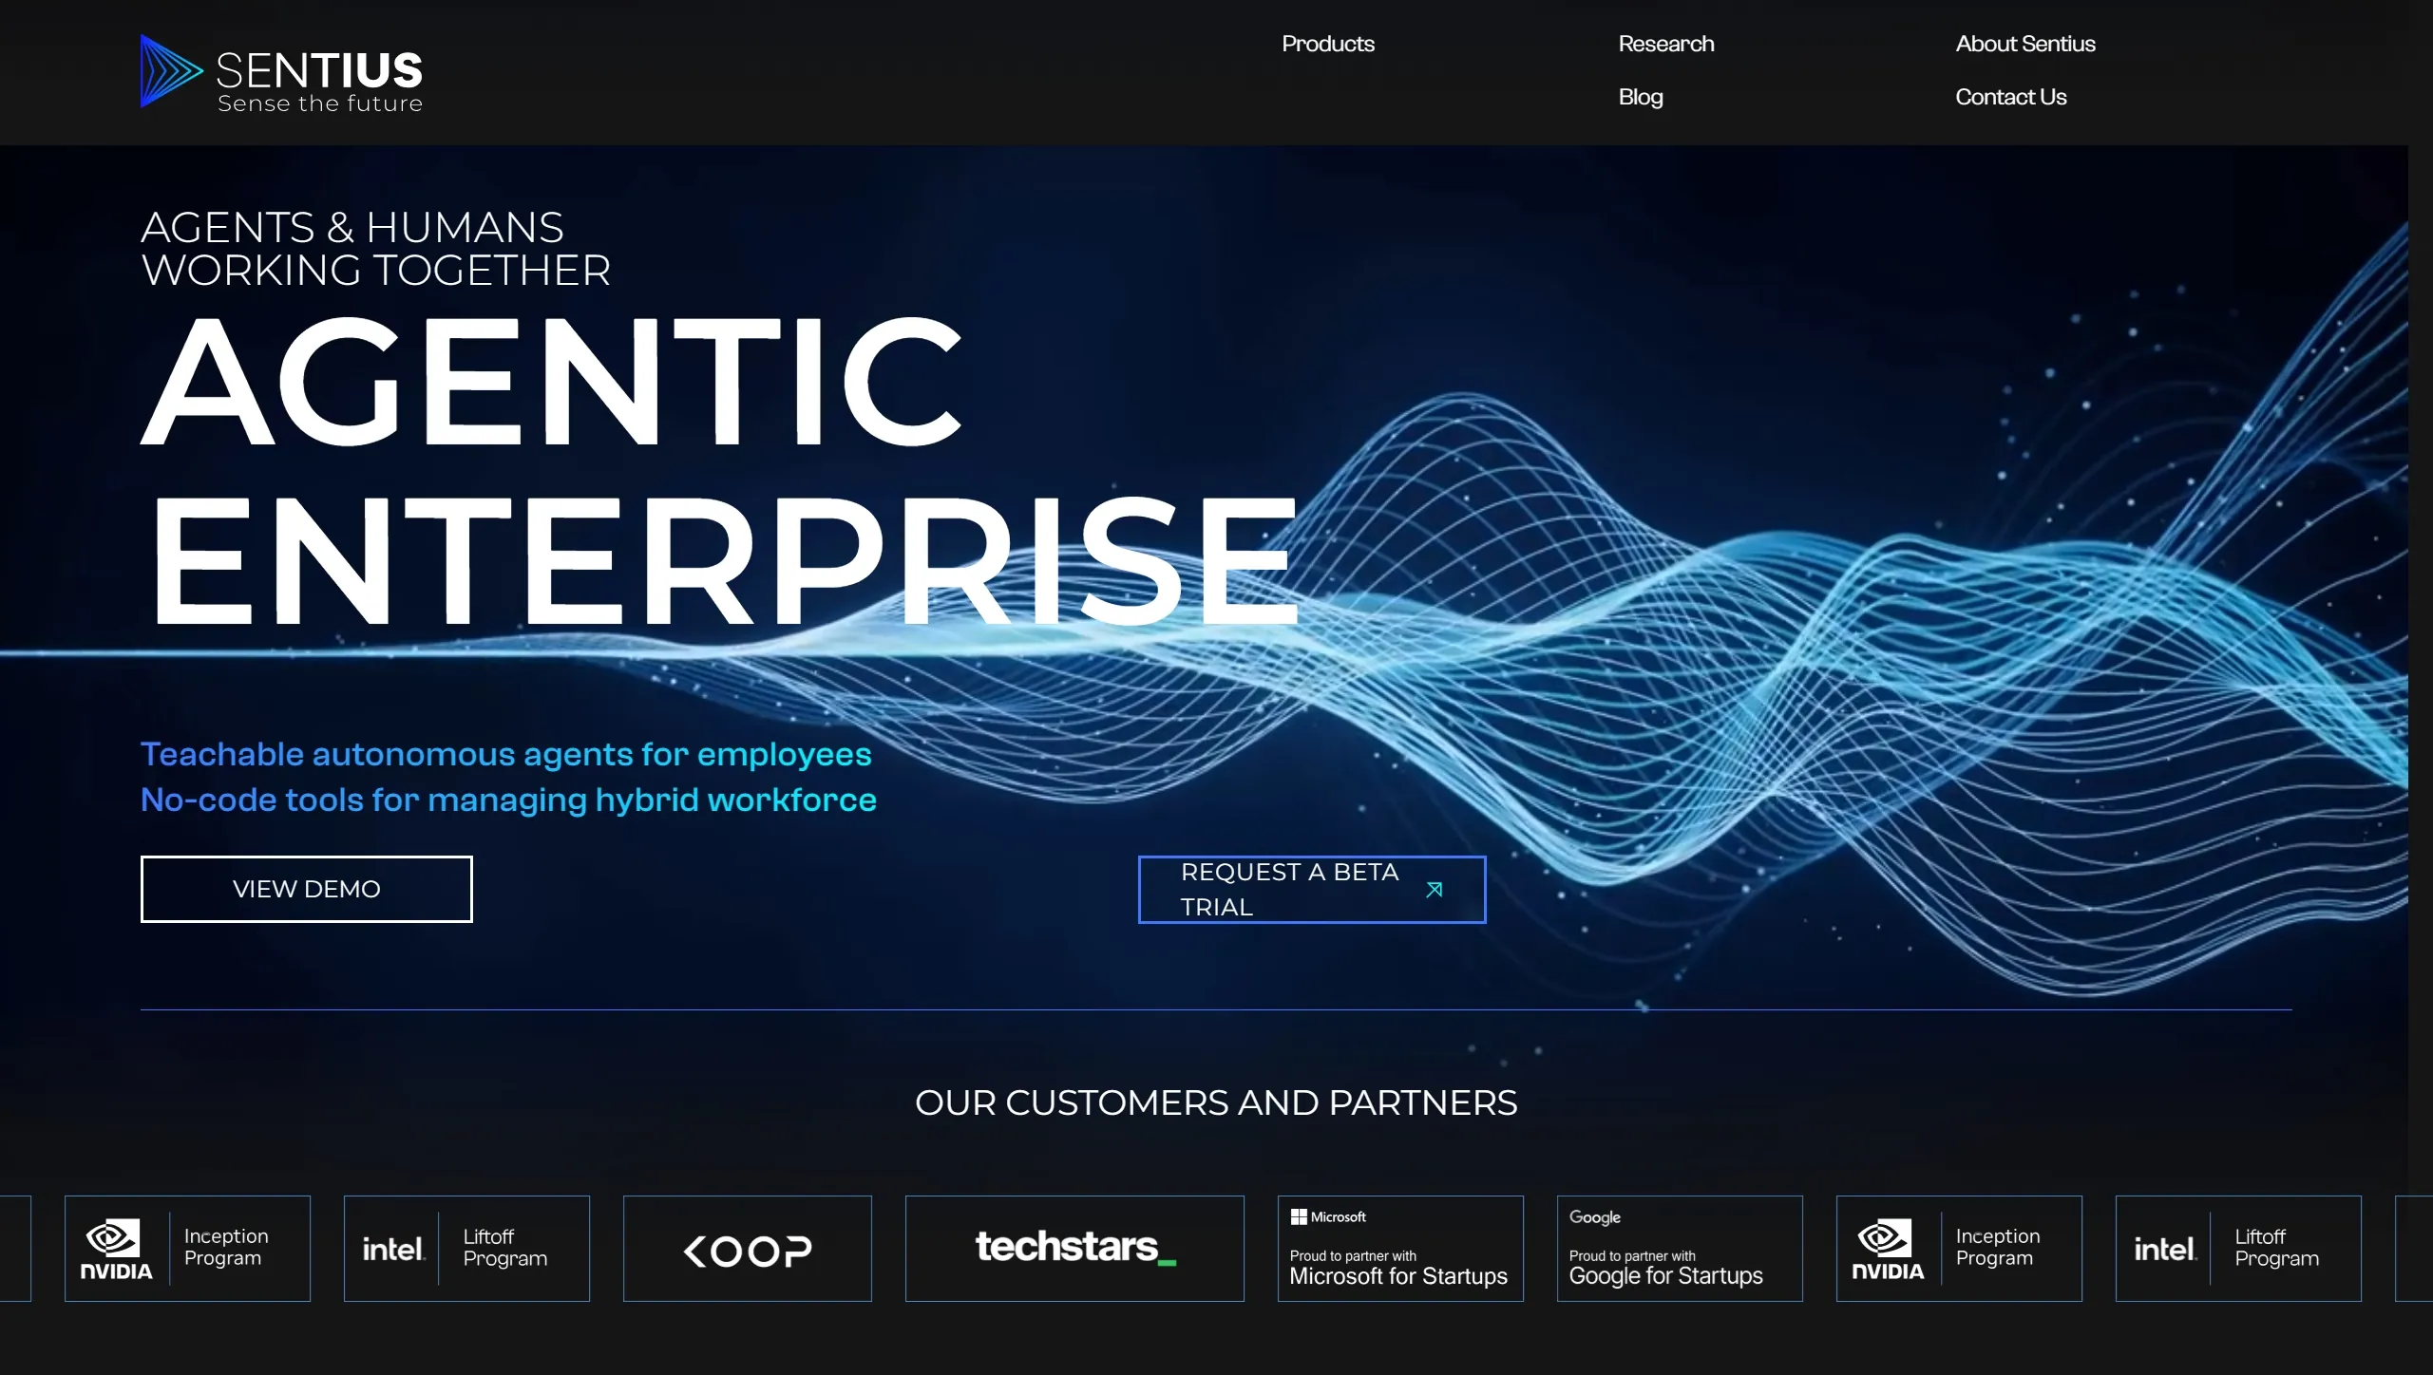2433x1375 pixels.
Task: Go to About Sentius page
Action: (2024, 44)
